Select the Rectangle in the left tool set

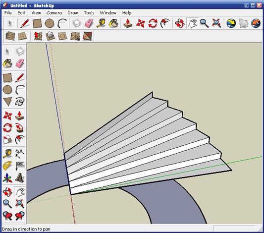[x=7, y=77]
